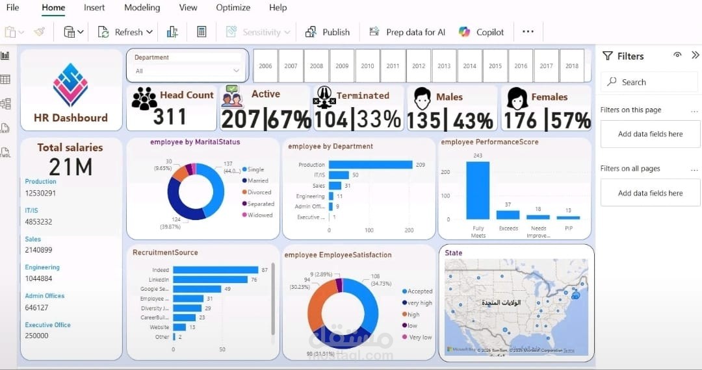Open DAX query view in sidebar
Screen dimensions: 702x370
coord(5,129)
